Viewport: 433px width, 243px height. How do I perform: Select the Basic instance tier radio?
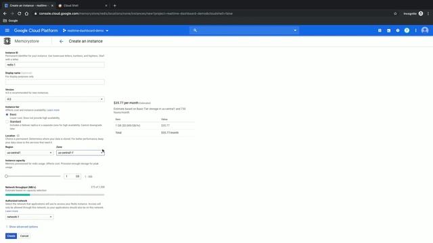(7, 114)
